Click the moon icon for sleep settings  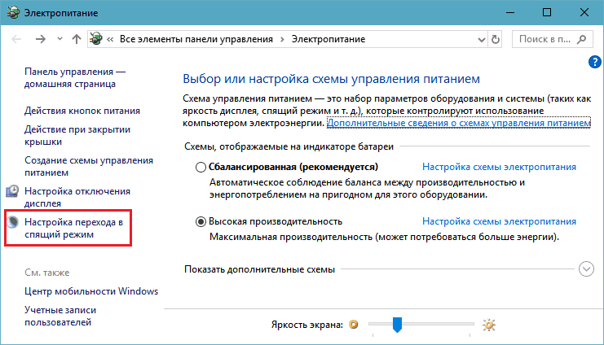click(x=13, y=222)
